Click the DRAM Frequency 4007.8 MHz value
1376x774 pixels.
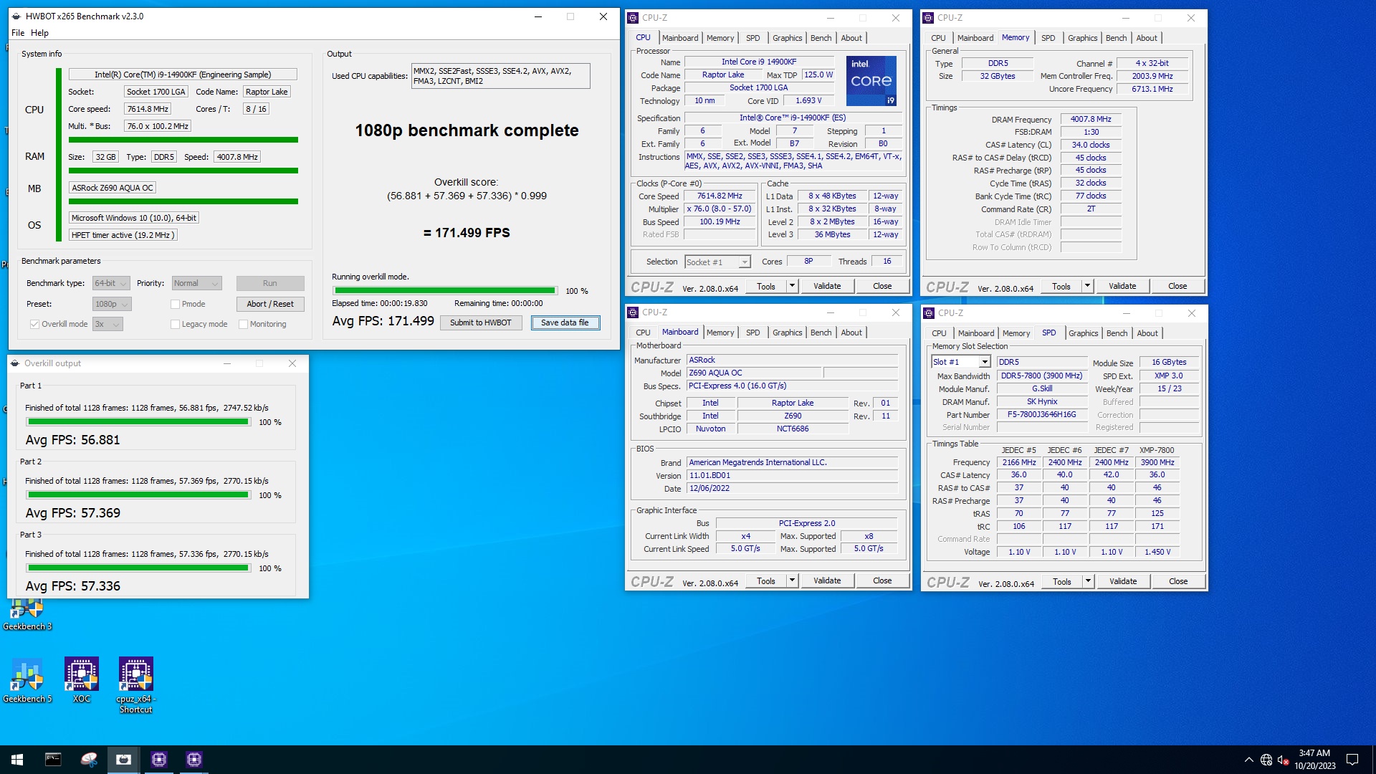point(1091,120)
